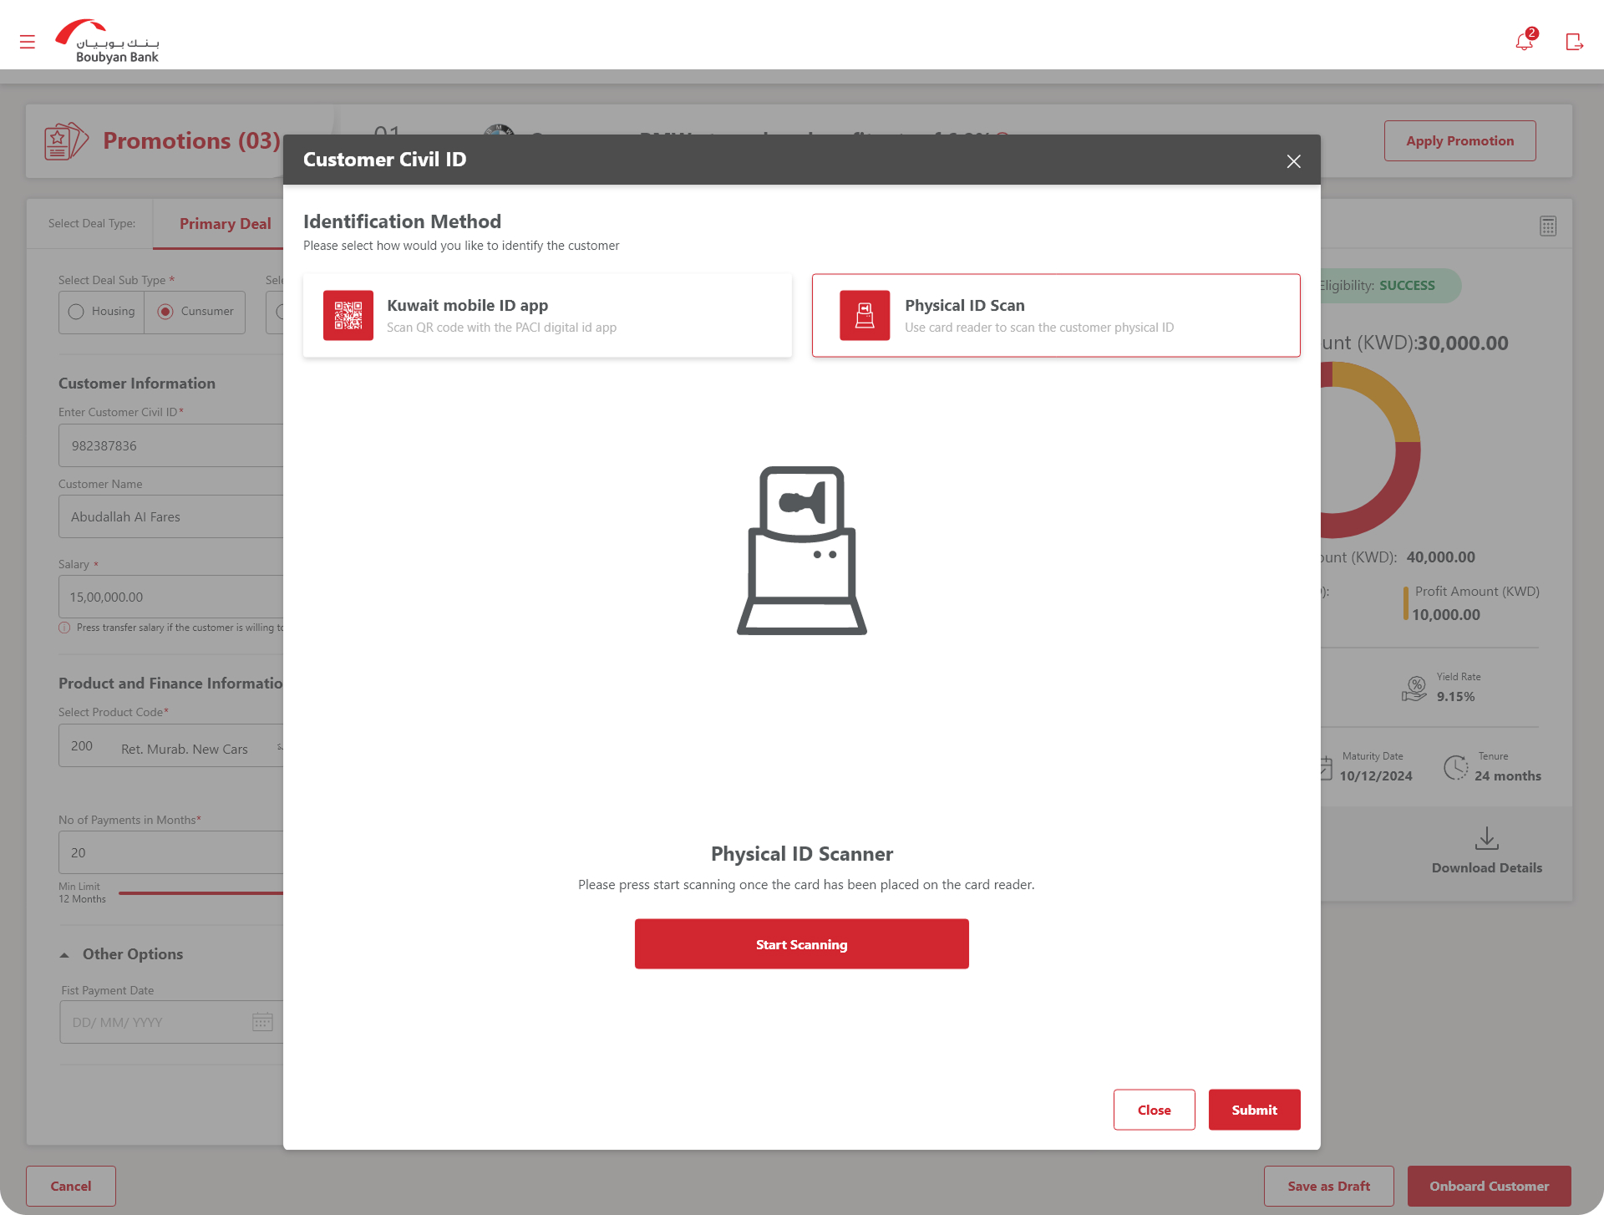
Task: Open calendar icon in First Payment Date
Action: (x=262, y=1022)
